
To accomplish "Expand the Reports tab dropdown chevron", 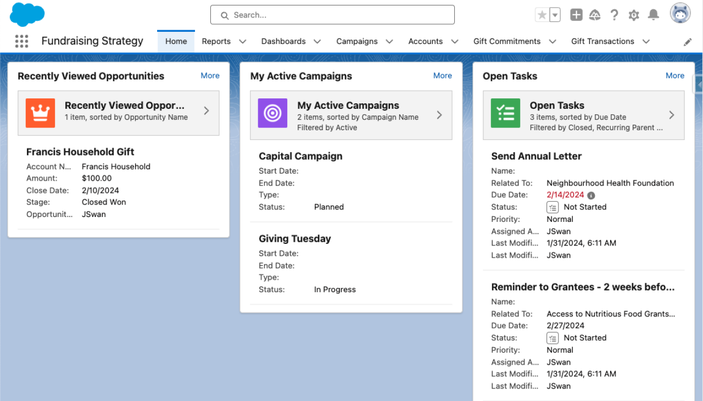I will click(243, 42).
